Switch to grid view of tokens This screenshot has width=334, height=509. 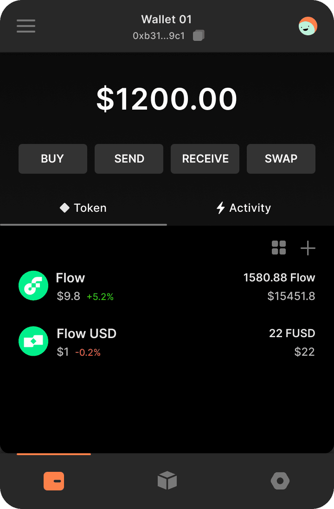[x=279, y=248]
